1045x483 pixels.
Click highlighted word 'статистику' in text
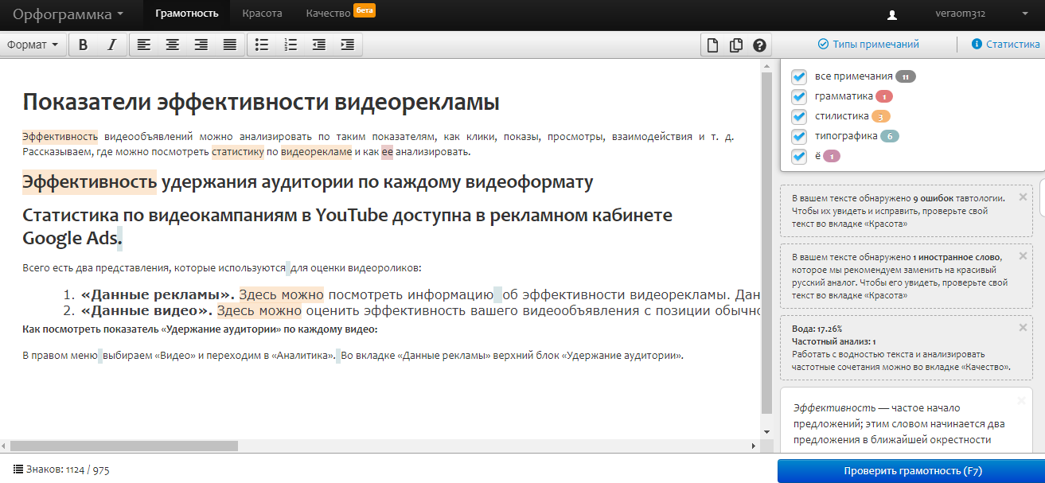point(237,151)
